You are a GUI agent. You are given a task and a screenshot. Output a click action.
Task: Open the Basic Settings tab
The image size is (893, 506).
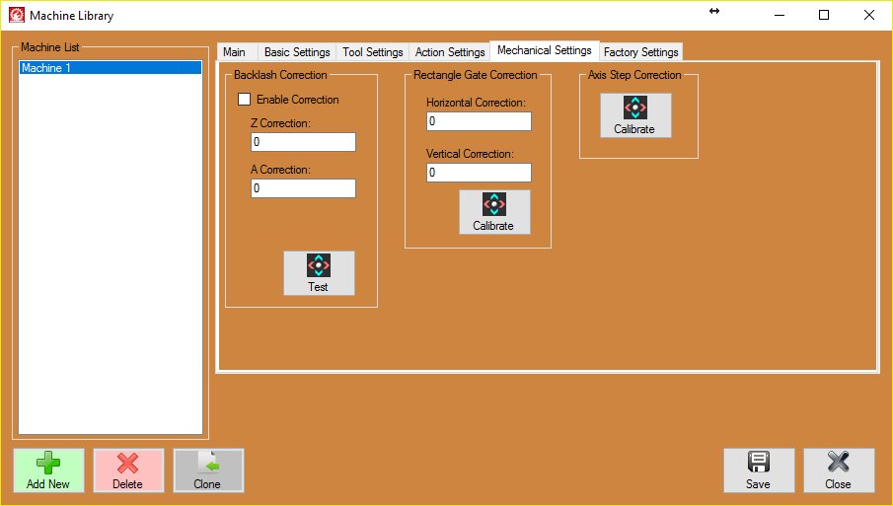[x=297, y=52]
